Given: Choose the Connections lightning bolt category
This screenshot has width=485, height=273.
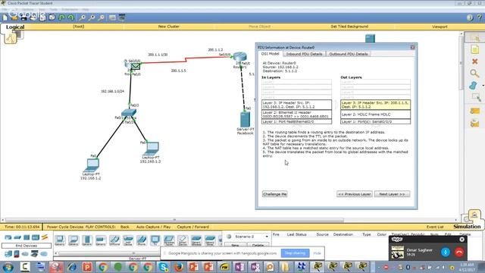Looking at the screenshot, I should coord(45,237).
